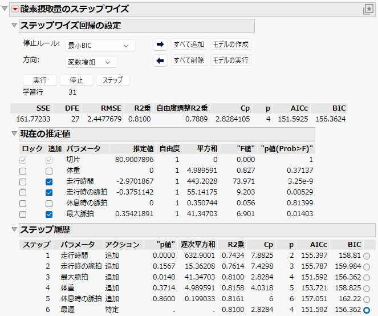This screenshot has height=316, width=378.
Task: Toggle the lock checkbox for 体重
Action: (23, 171)
